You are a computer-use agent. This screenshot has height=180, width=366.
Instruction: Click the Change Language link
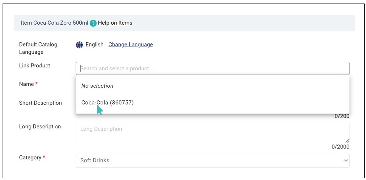click(131, 45)
